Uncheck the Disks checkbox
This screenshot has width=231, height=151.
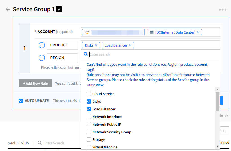(x=89, y=101)
